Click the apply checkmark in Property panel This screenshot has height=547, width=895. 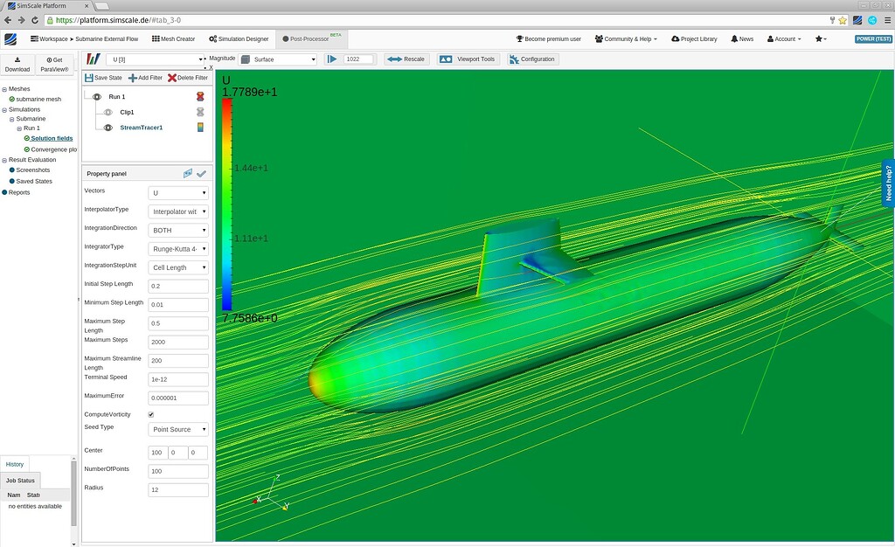[202, 173]
